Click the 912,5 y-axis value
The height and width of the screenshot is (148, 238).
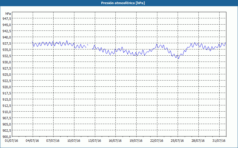[x=7, y=106]
